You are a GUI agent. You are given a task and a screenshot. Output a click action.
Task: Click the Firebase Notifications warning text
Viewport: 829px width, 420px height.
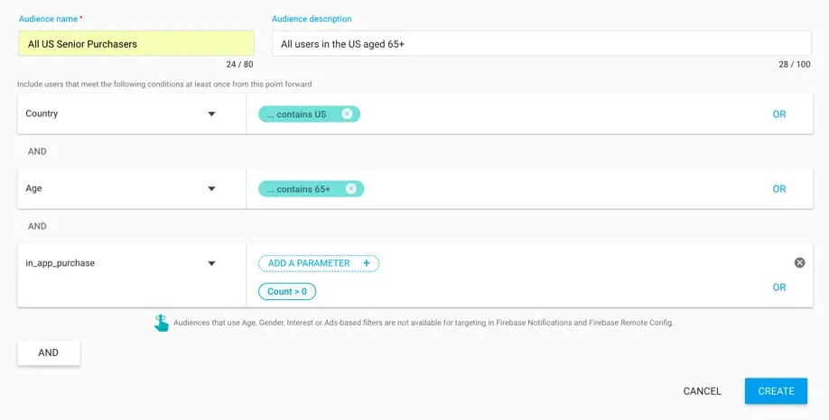(x=424, y=323)
